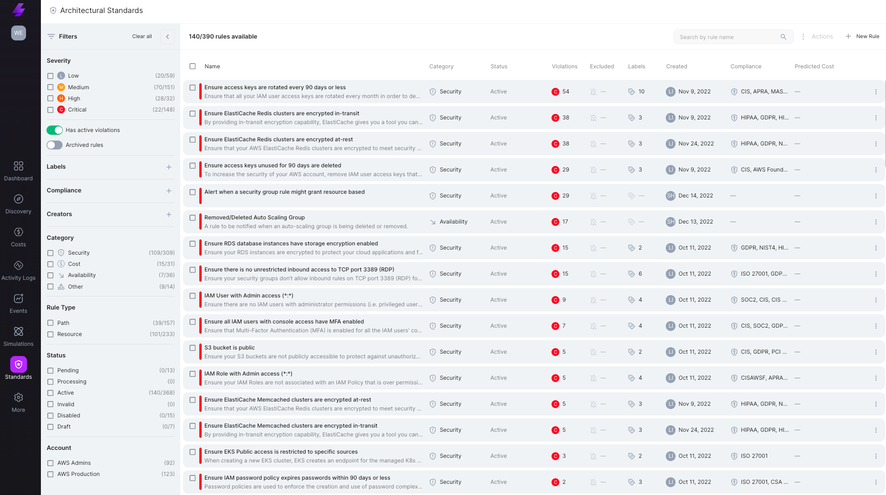
Task: Toggle Has active violations switch
Action: tap(54, 130)
